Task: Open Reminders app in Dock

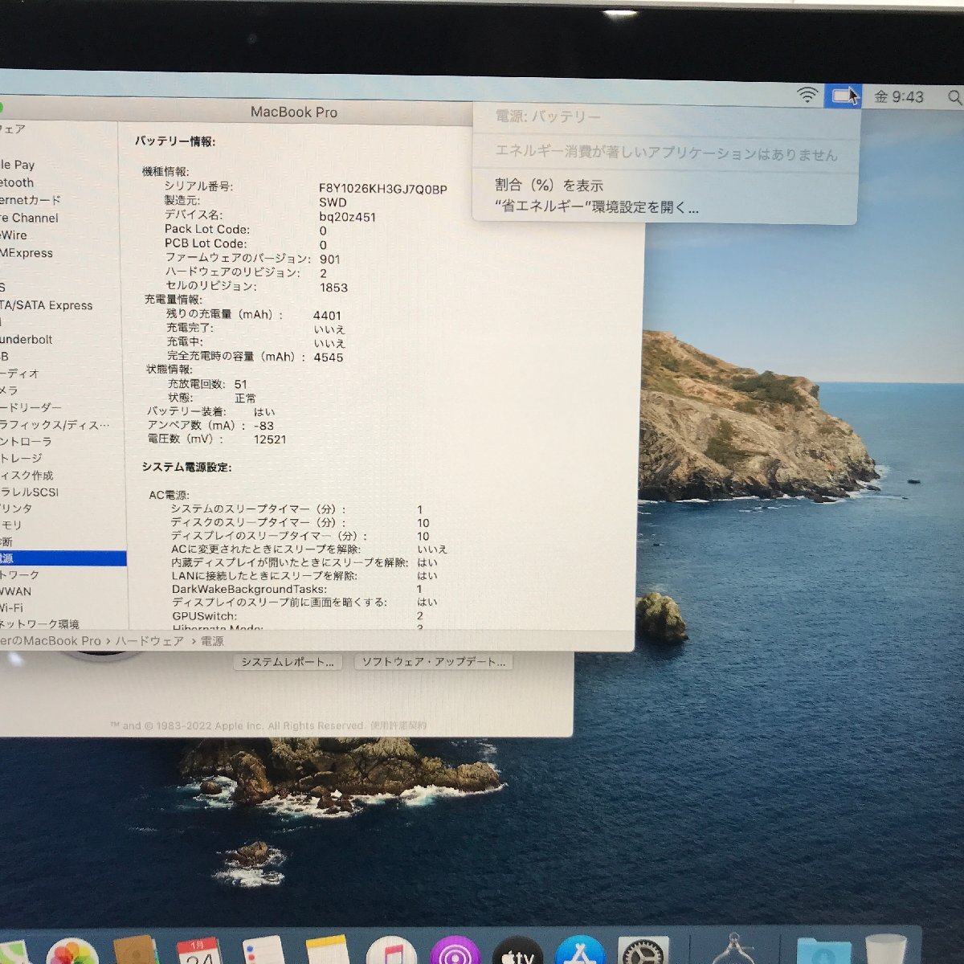Action: [263, 950]
